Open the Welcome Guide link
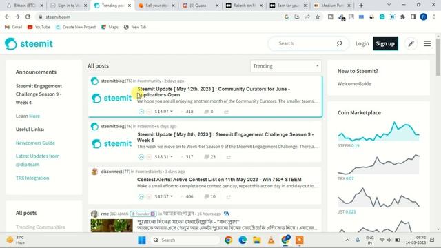 point(354,84)
